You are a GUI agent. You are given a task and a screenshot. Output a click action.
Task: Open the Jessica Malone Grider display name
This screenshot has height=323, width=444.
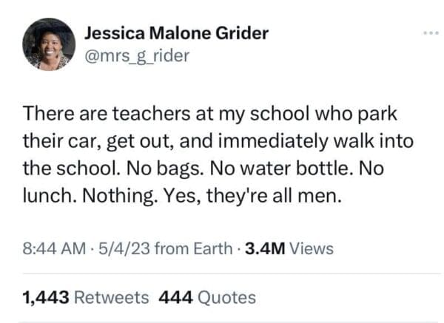(x=176, y=33)
